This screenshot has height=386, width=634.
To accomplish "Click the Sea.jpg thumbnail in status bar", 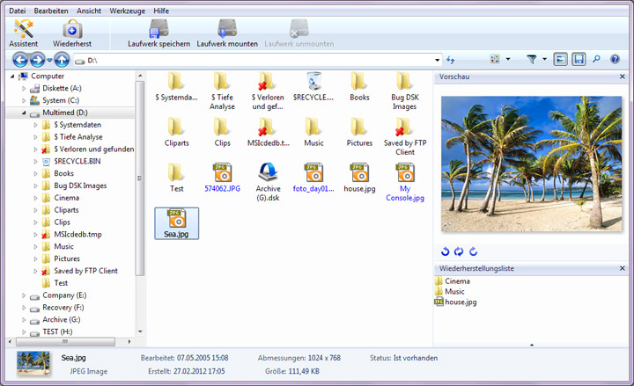I will pyautogui.click(x=33, y=363).
